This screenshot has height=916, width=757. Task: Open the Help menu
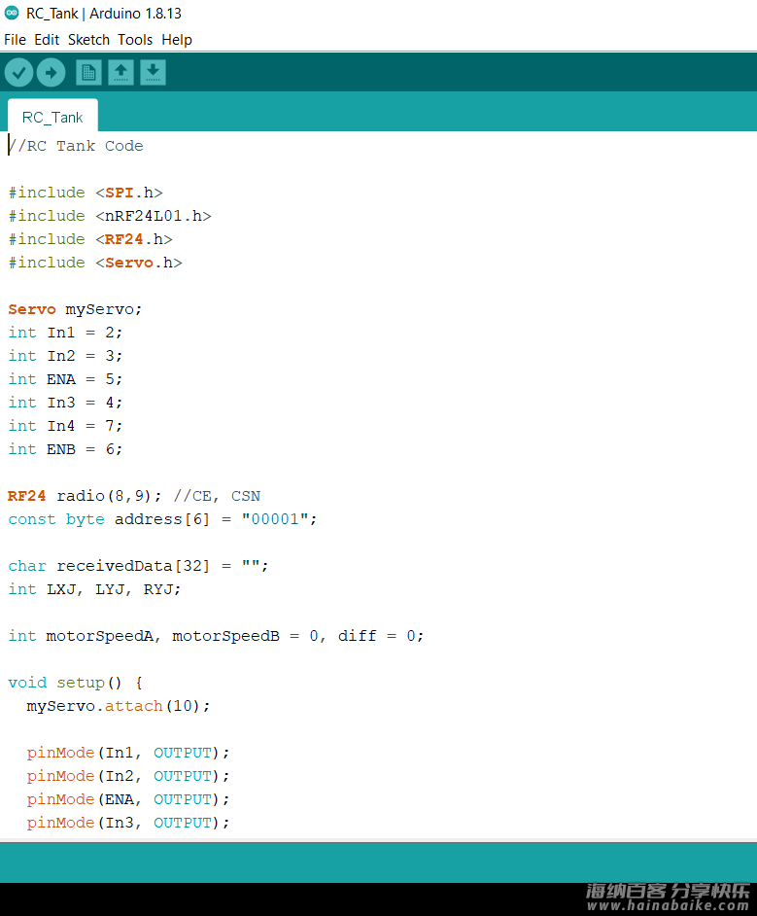(x=177, y=40)
